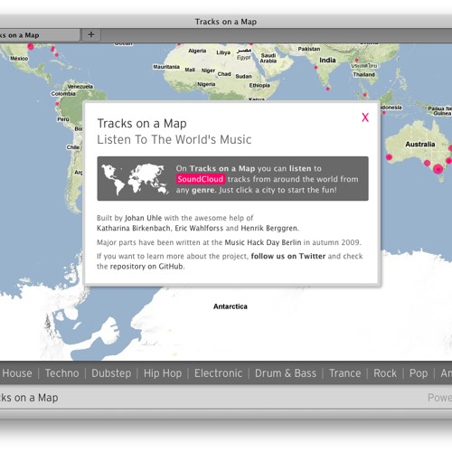Choose the Dubstep genre
Viewport: 452px width, 452px height.
click(x=111, y=373)
